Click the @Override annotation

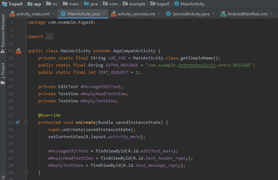pos(49,115)
